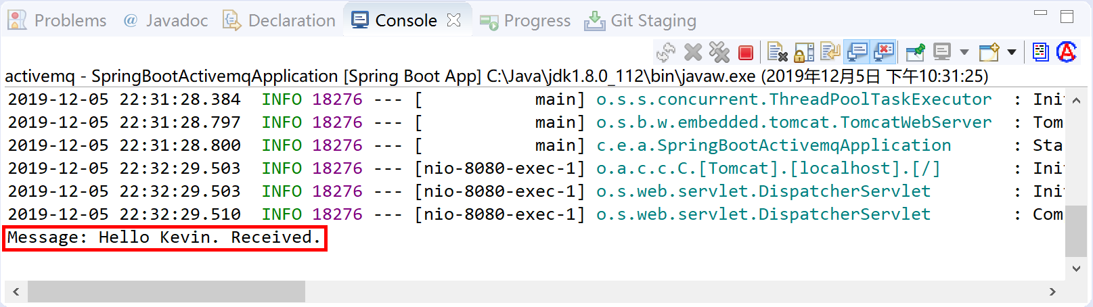1093x307 pixels.
Task: Terminate the running app with red stop button
Action: [x=746, y=53]
